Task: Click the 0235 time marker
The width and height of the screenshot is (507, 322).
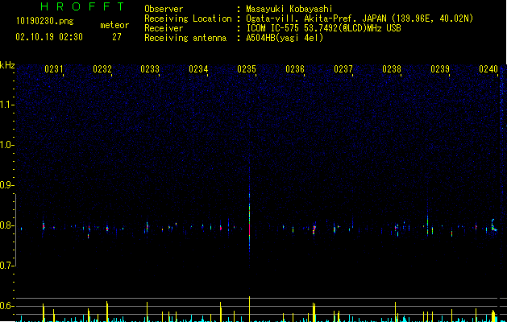Action: tap(247, 68)
